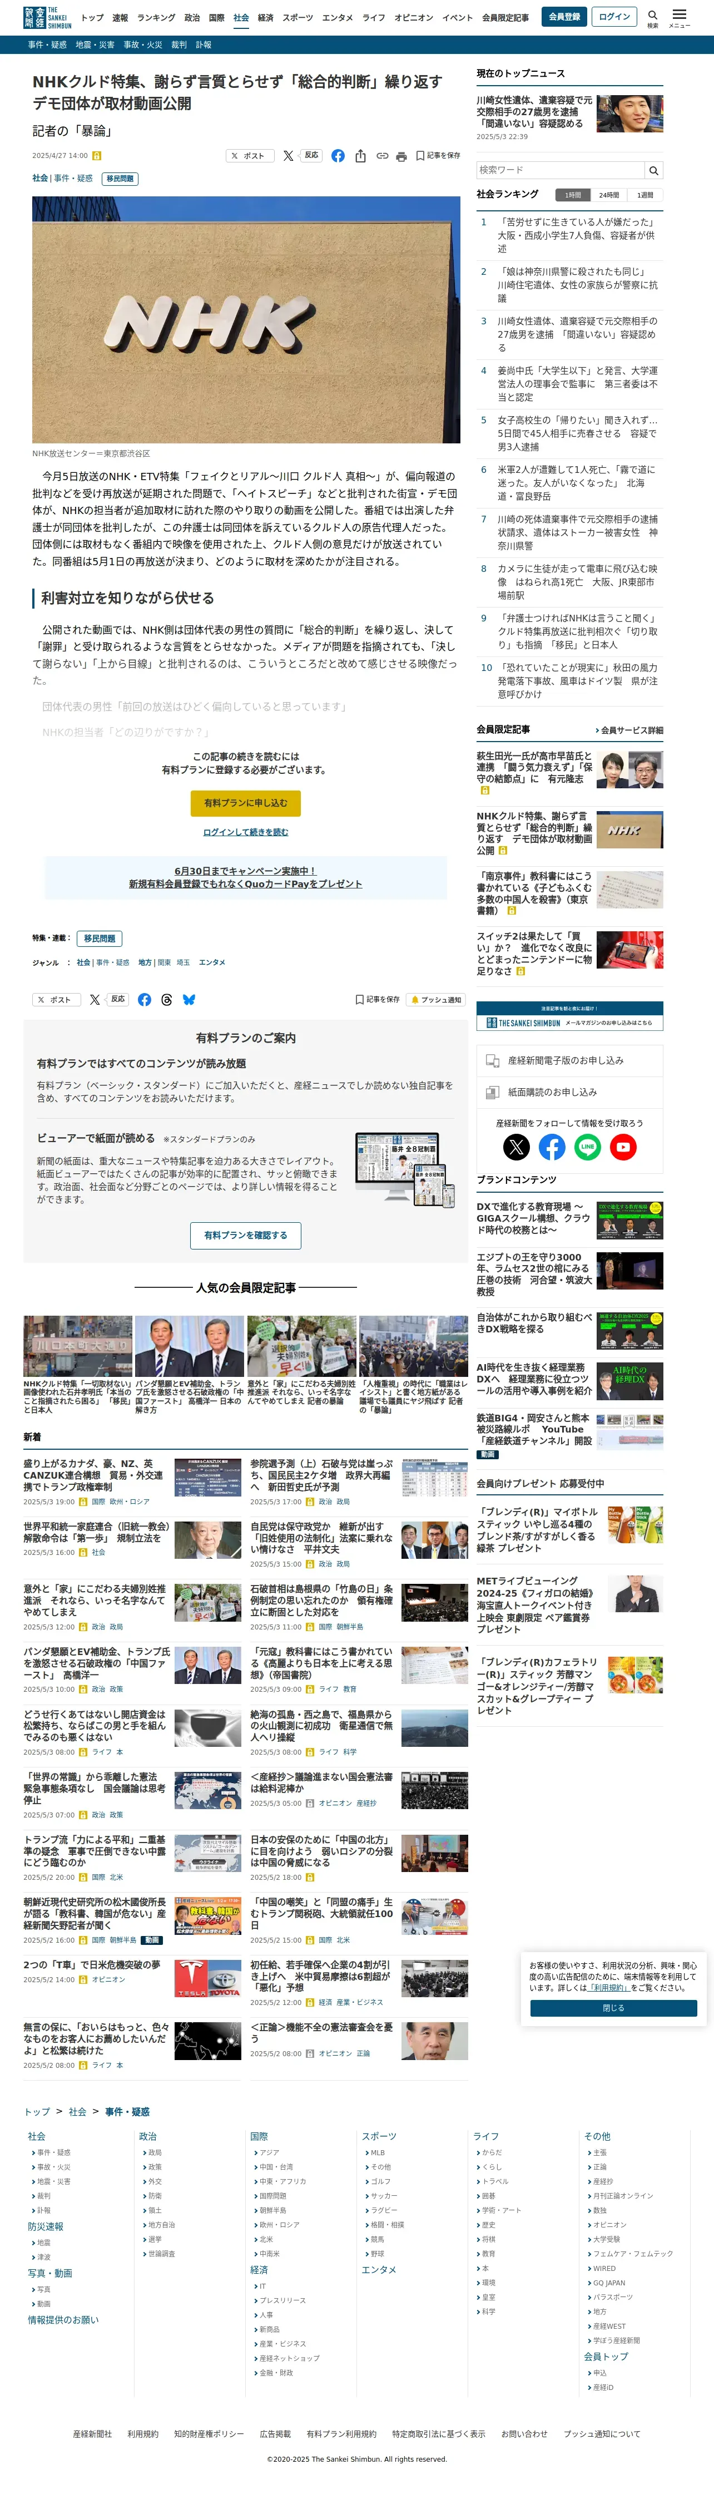
Task: Click the 会員登録 button
Action: click(x=564, y=17)
